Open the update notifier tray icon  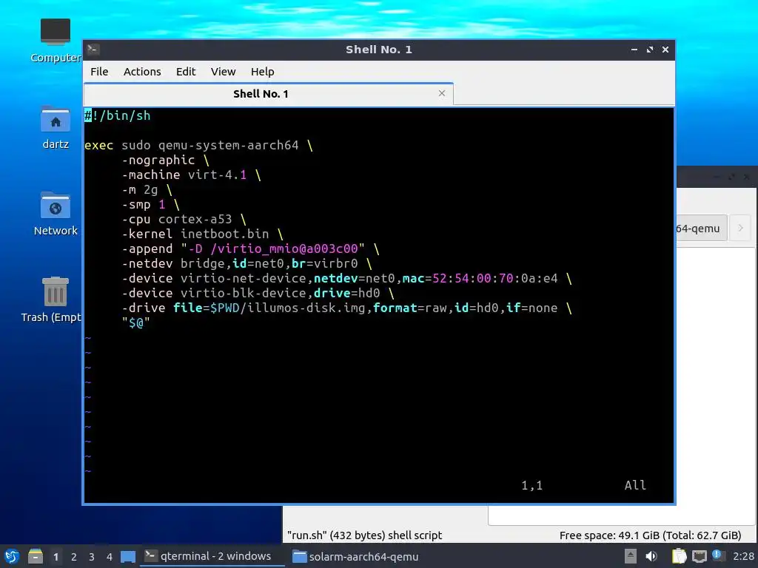pyautogui.click(x=718, y=555)
